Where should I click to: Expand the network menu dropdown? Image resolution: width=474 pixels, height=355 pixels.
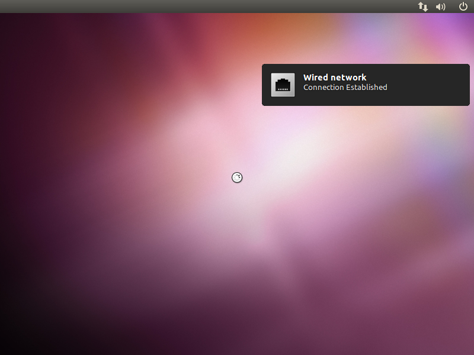pos(422,7)
